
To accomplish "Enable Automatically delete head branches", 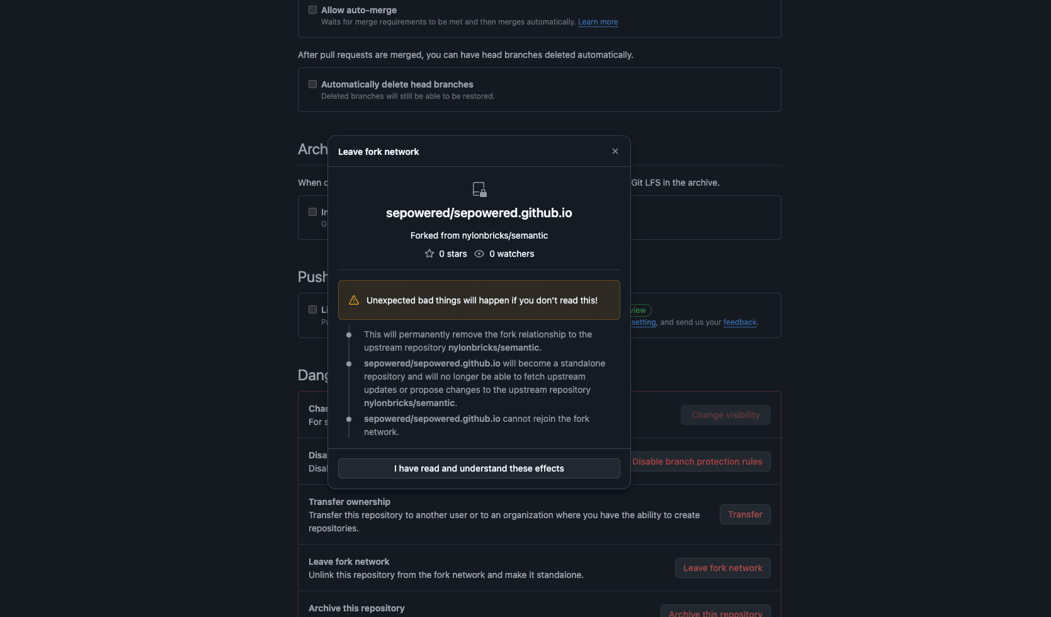I will [x=312, y=84].
